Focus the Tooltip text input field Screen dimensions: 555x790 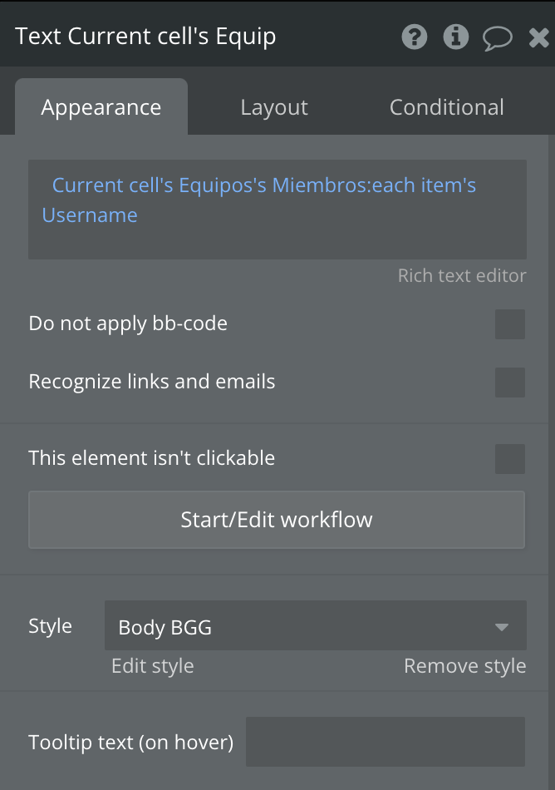pos(386,742)
